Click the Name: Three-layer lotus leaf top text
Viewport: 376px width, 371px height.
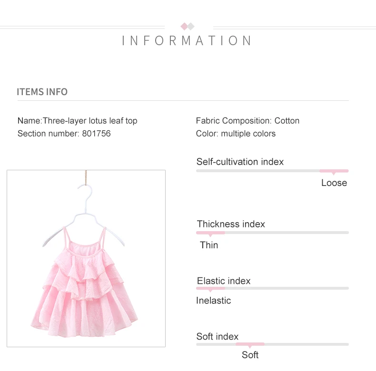tap(78, 120)
